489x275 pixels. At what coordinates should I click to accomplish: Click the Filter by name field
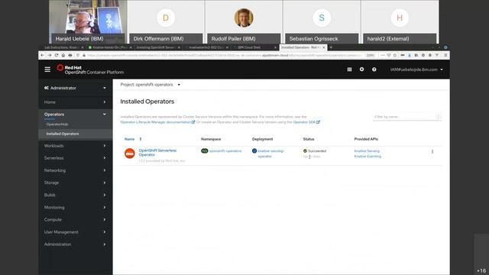(407, 117)
